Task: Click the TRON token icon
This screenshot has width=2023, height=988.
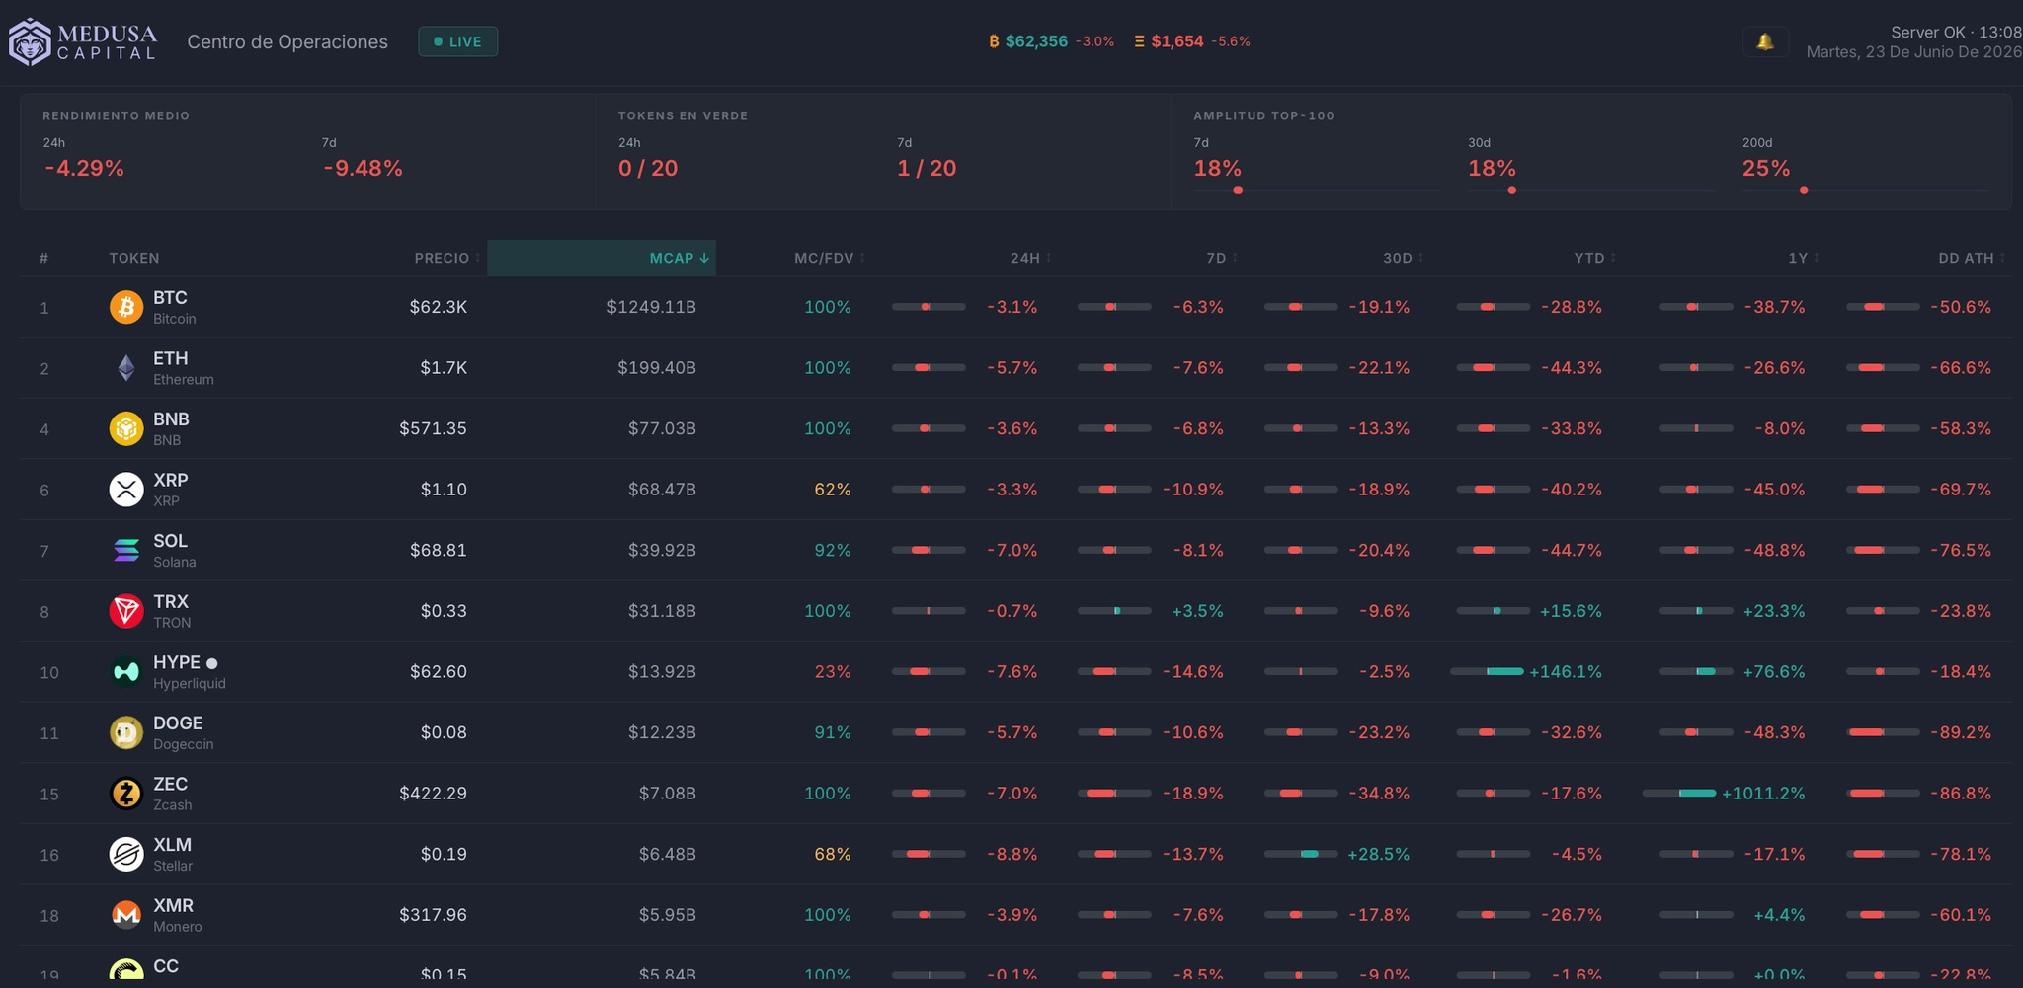Action: [x=126, y=611]
